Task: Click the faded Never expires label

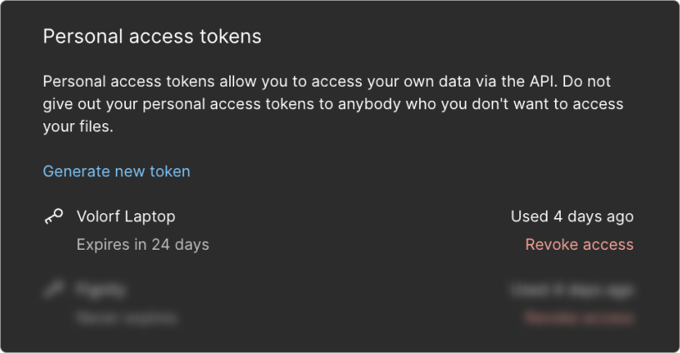Action: click(126, 317)
